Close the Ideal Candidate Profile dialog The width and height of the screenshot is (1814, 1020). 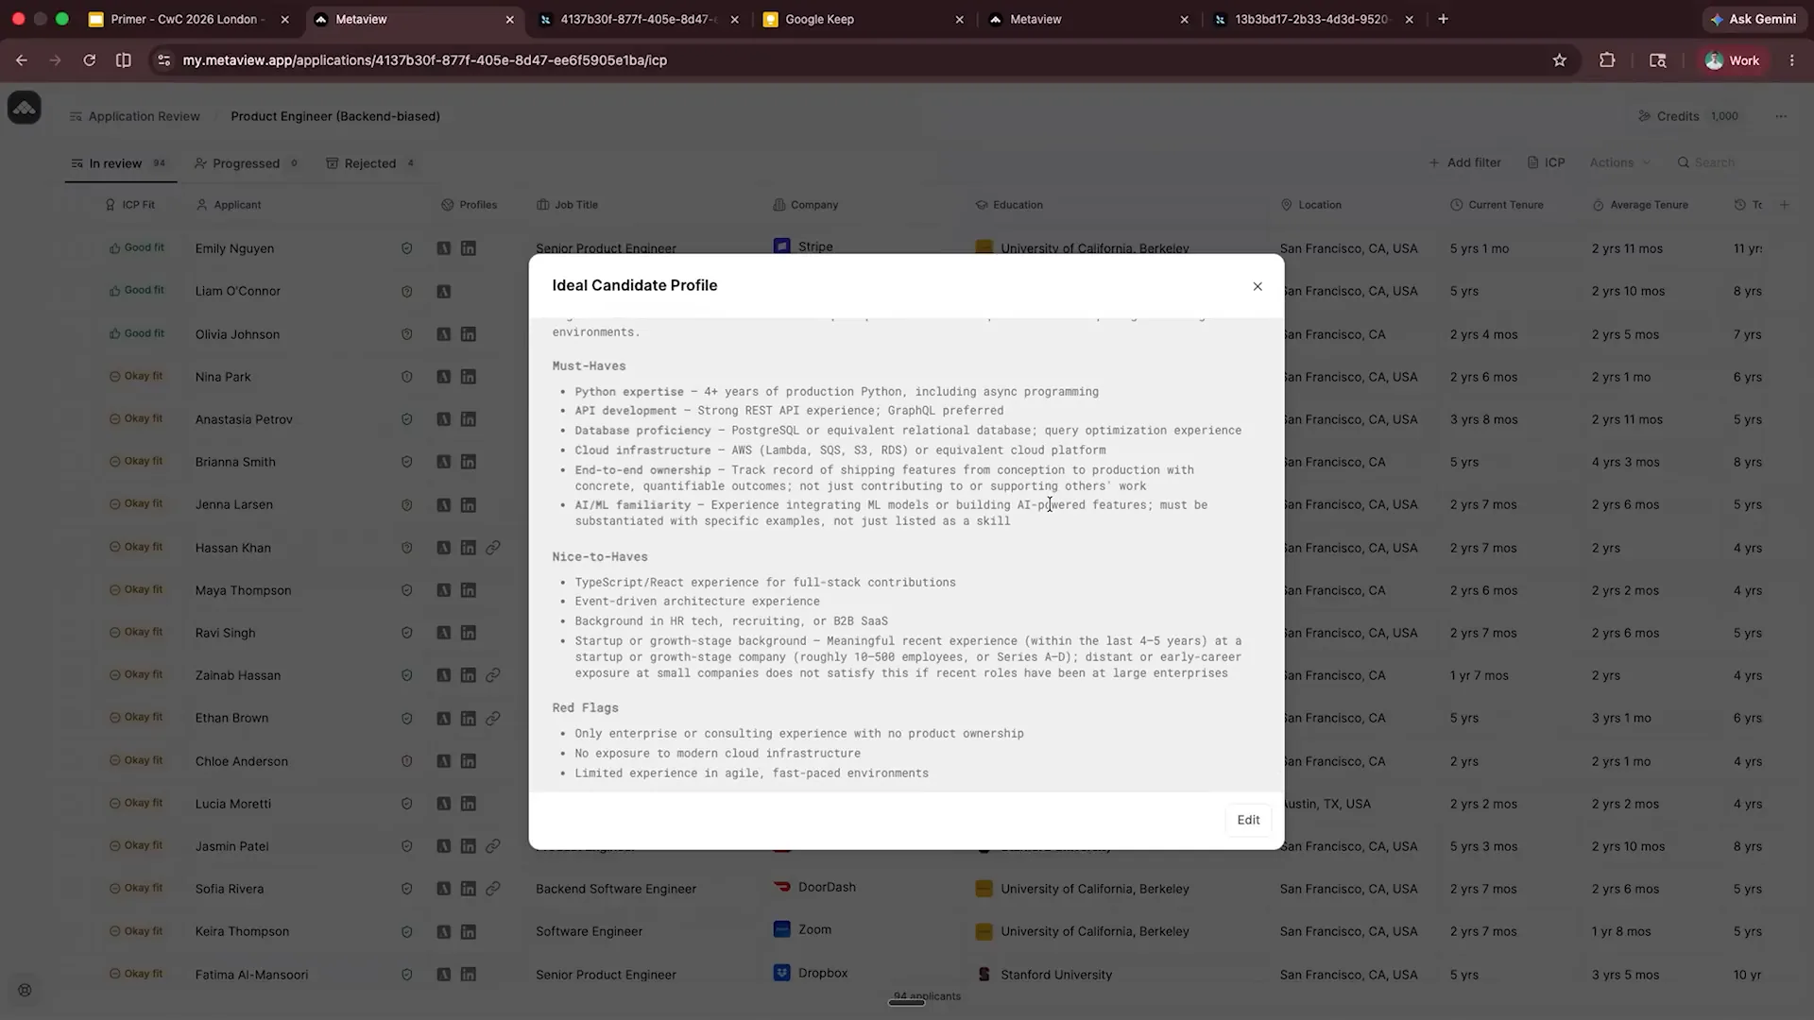click(x=1258, y=286)
